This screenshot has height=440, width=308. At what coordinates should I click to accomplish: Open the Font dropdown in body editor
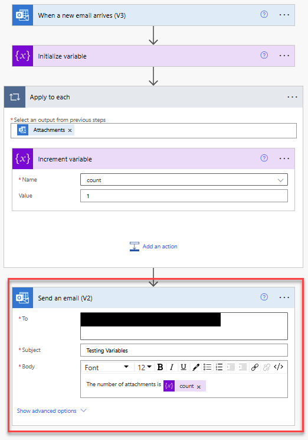107,367
